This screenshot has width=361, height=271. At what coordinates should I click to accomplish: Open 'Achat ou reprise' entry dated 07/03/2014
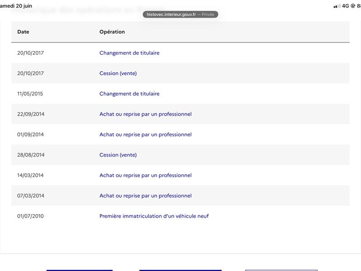tap(145, 196)
